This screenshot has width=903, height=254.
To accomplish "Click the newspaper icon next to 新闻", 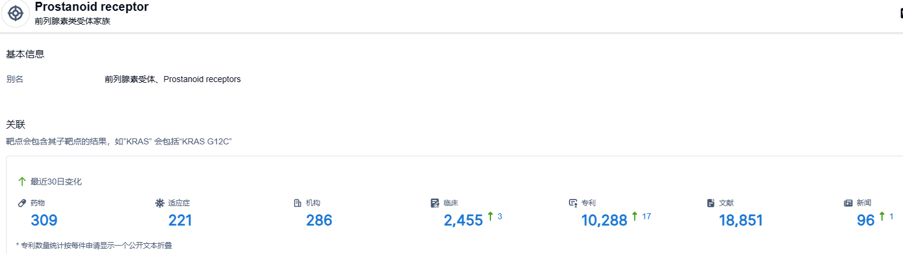I will (848, 203).
